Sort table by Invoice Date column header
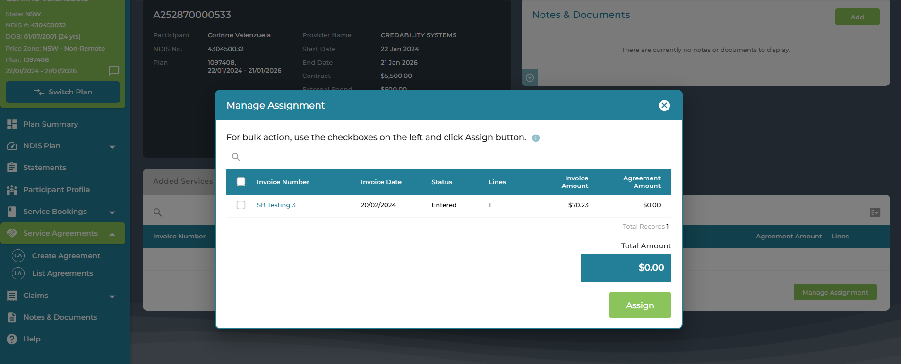 [x=381, y=182]
